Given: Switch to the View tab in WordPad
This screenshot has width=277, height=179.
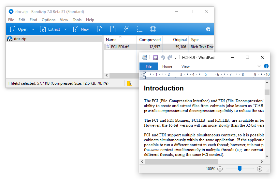Looking at the screenshot, I should pos(185,66).
